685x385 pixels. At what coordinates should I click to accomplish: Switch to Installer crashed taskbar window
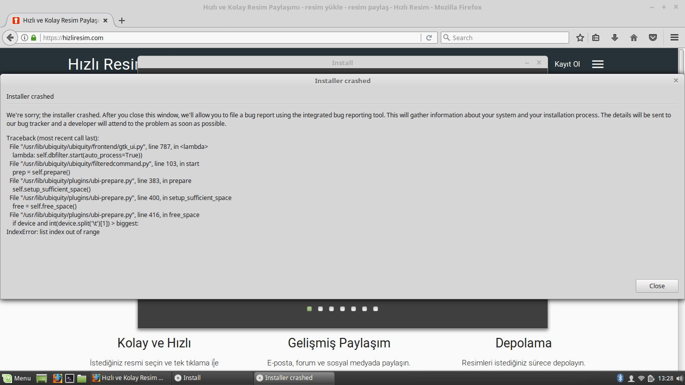pos(294,378)
